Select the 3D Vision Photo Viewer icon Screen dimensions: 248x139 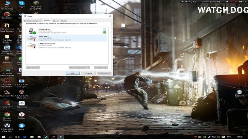pos(7,72)
